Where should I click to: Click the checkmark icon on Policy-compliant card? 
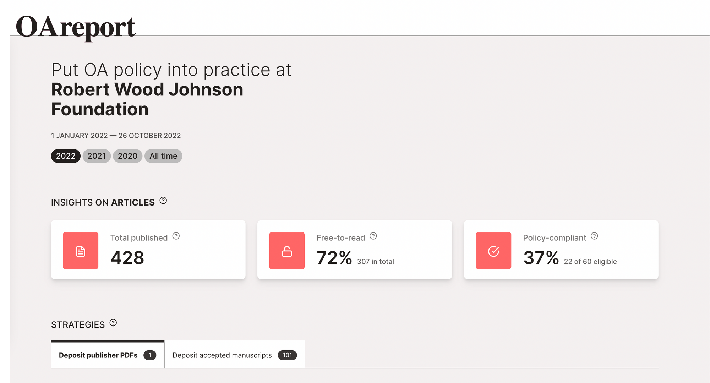[493, 251]
